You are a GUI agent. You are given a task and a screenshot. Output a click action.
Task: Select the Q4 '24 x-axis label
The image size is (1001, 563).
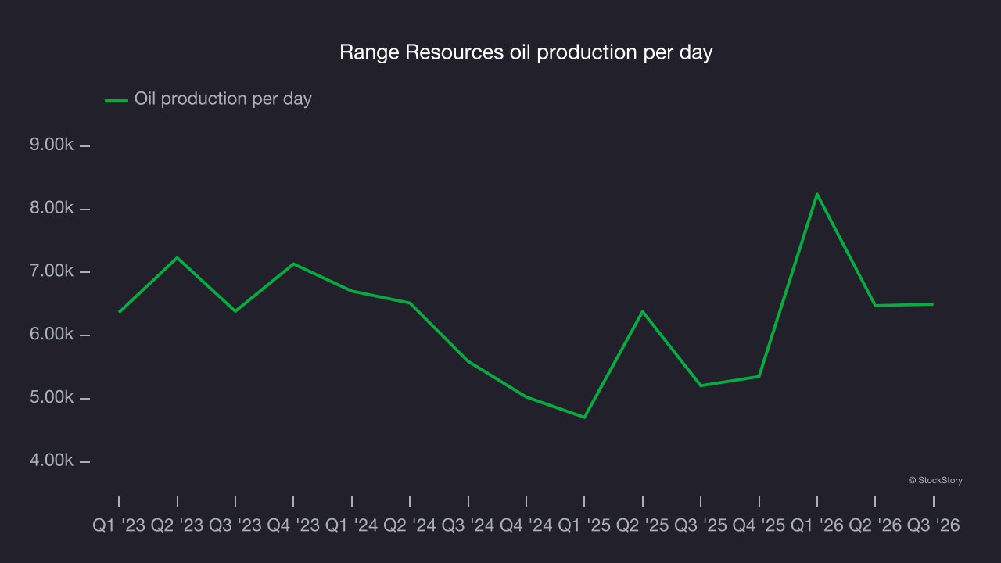526,525
